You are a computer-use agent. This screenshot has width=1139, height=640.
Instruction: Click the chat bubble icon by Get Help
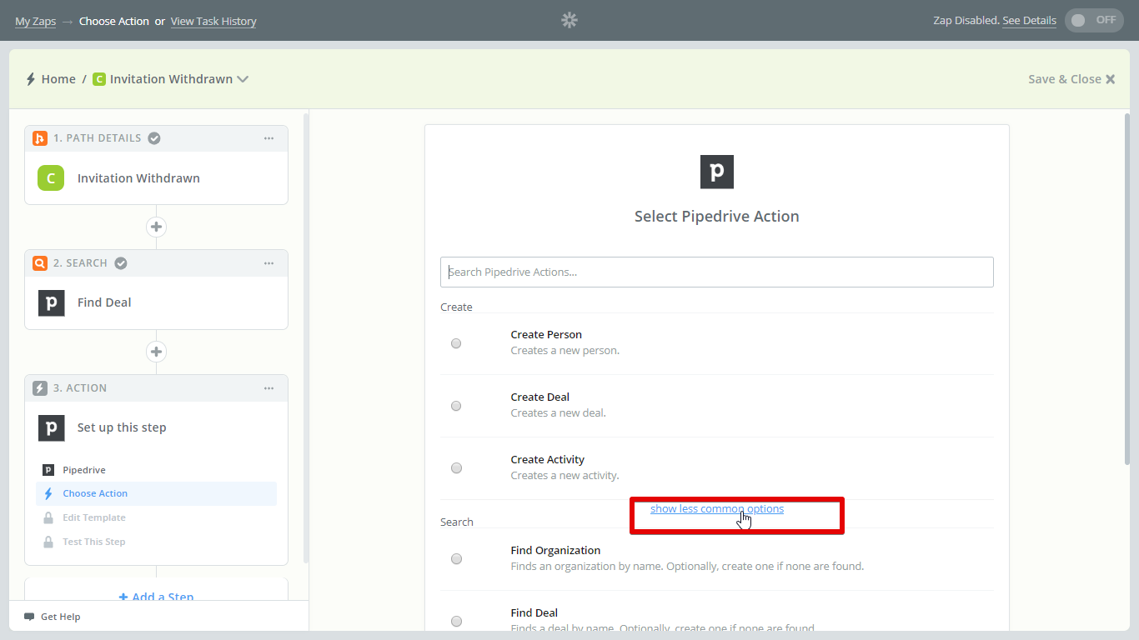29,617
